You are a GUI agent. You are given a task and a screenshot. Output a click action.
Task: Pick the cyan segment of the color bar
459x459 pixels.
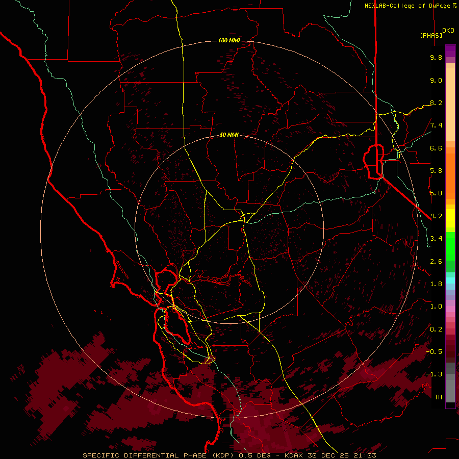pyautogui.click(x=450, y=280)
